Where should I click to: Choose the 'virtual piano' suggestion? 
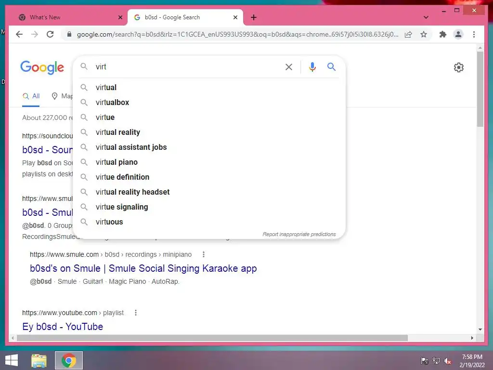click(x=209, y=162)
